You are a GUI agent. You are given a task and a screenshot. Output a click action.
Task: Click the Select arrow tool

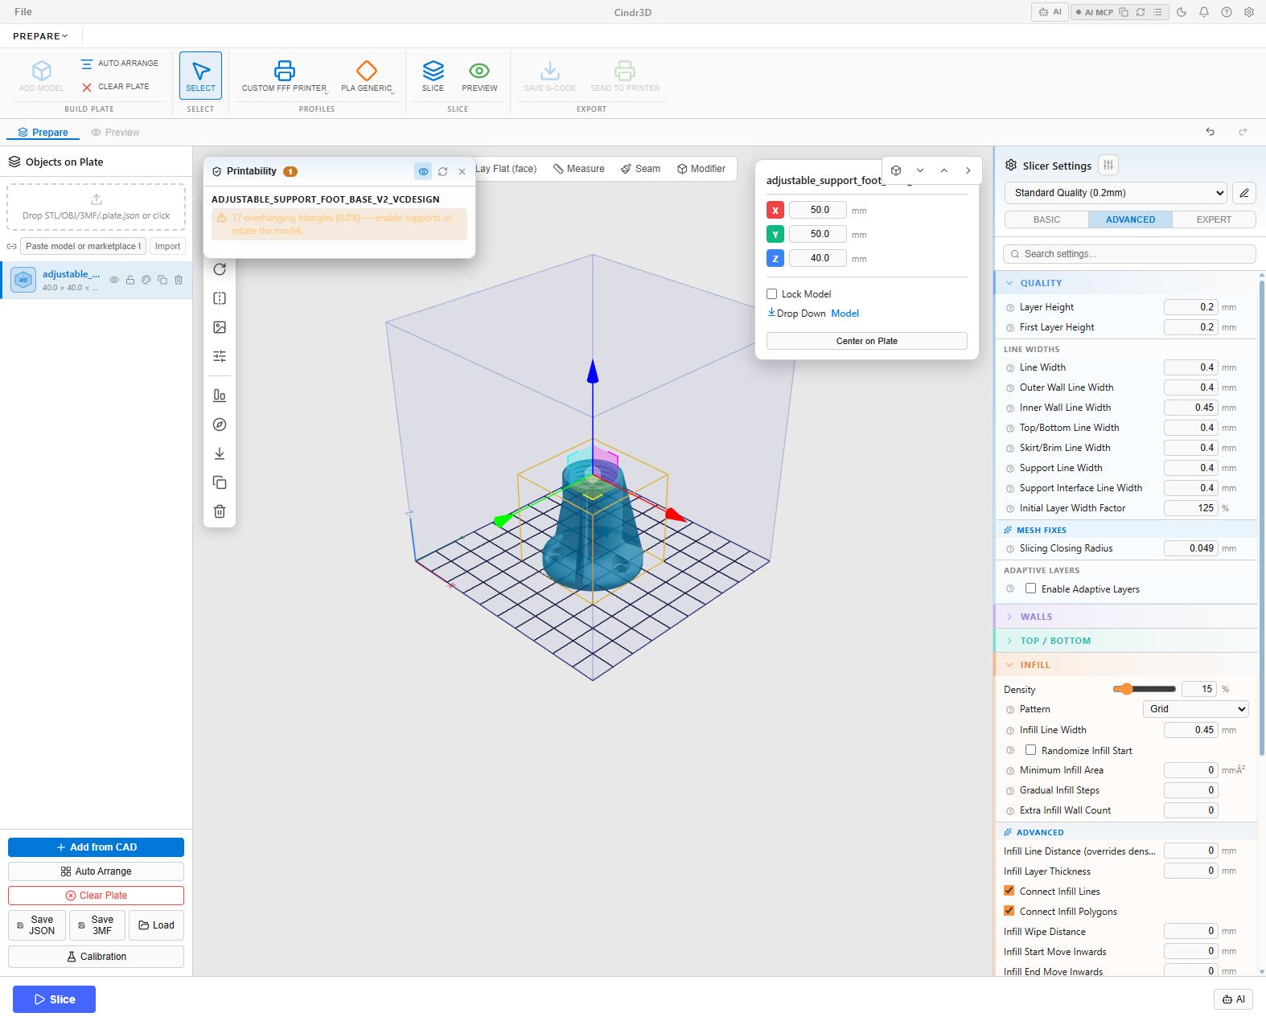(x=200, y=76)
